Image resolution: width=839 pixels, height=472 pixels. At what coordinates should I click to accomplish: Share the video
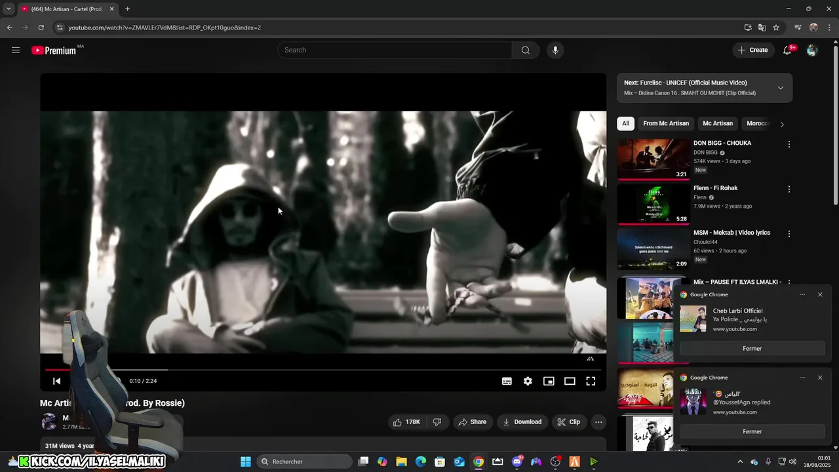(x=473, y=422)
